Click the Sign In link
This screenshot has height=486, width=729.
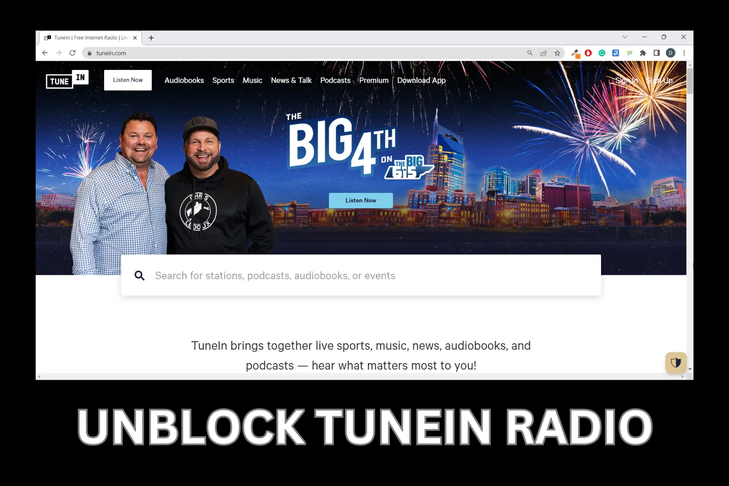tap(626, 80)
